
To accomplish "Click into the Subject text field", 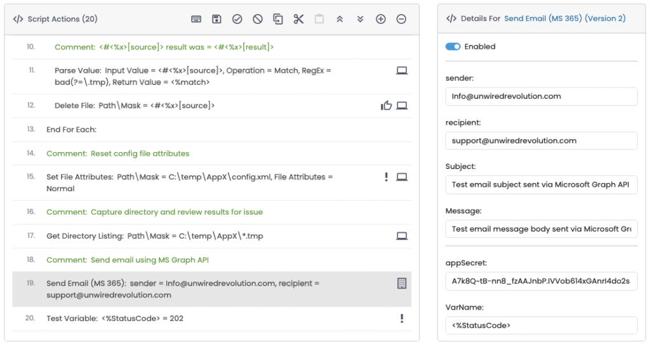I will 541,185.
